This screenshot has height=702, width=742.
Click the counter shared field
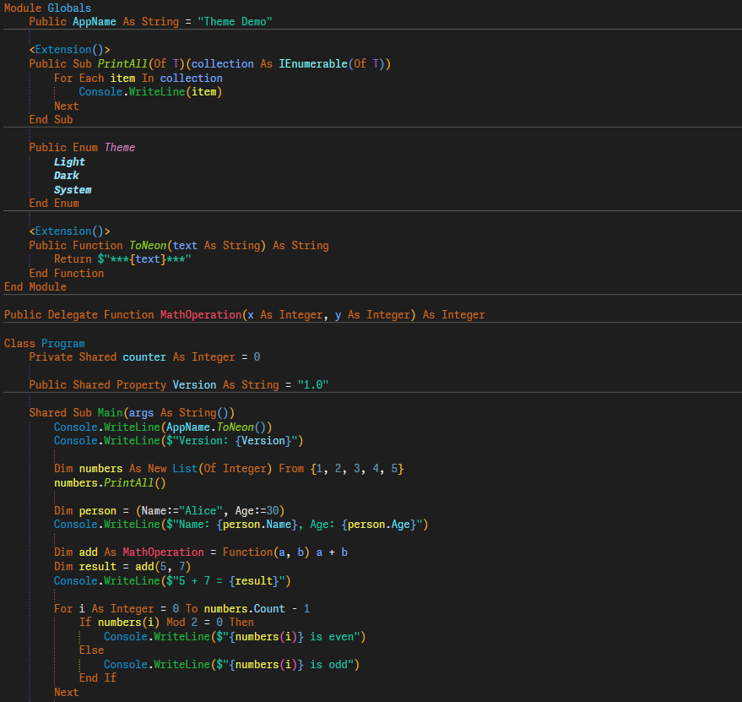[x=144, y=356]
